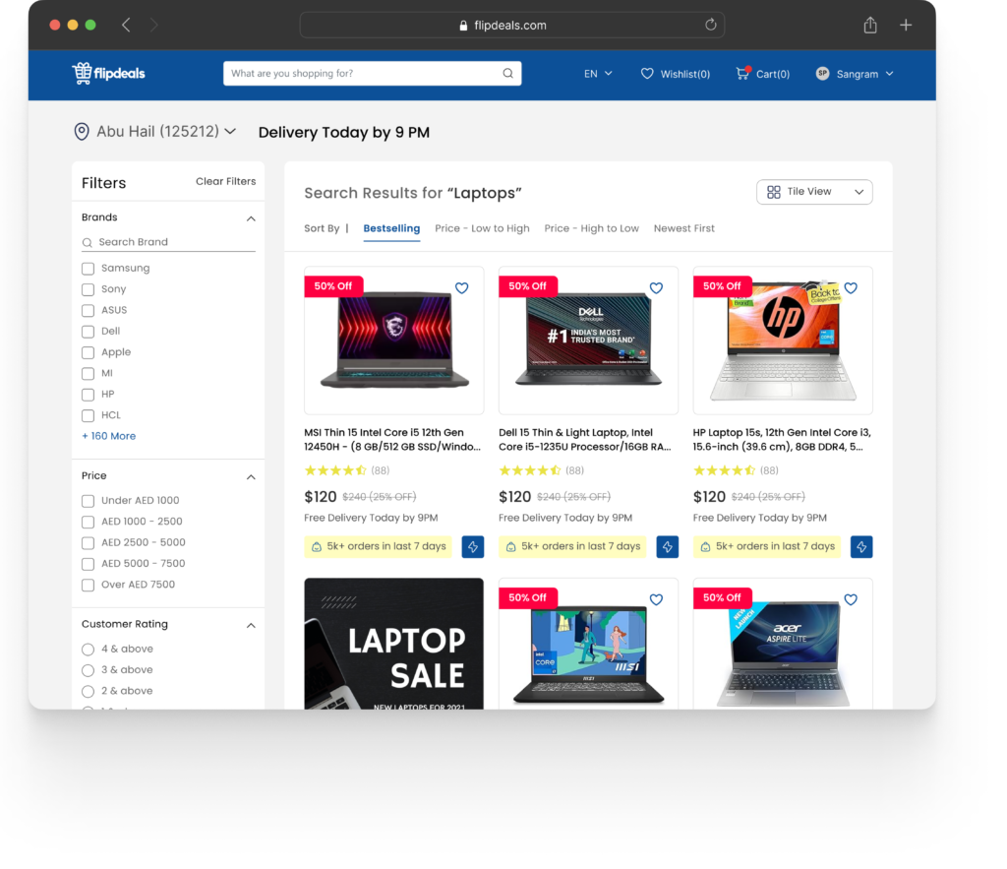
Task: Collapse the Price filter section
Action: (251, 477)
